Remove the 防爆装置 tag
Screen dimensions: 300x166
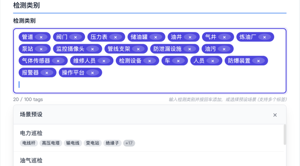click(258, 61)
